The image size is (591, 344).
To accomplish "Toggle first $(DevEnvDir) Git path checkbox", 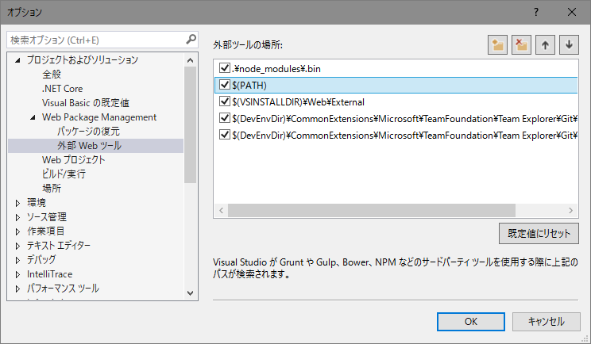I will point(225,118).
